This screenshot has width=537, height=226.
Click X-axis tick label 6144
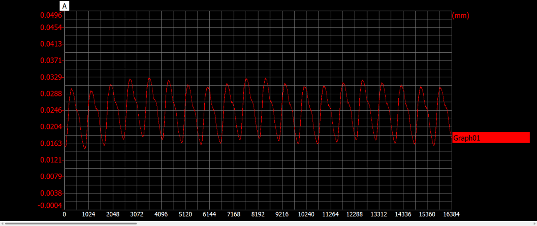(210, 214)
